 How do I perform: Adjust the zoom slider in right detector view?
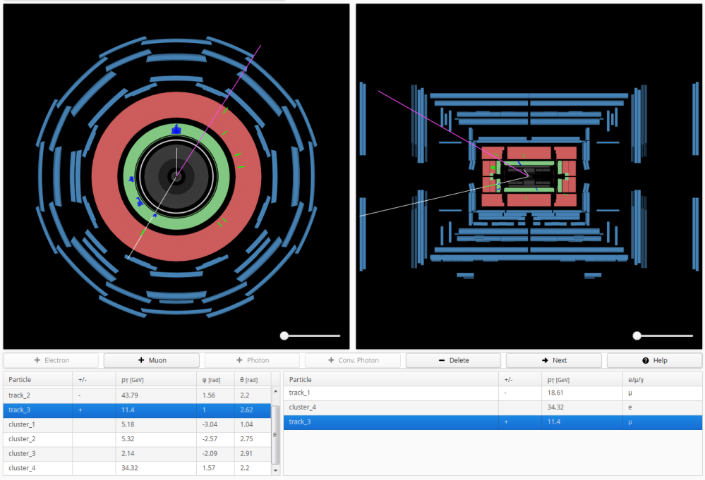pyautogui.click(x=637, y=336)
